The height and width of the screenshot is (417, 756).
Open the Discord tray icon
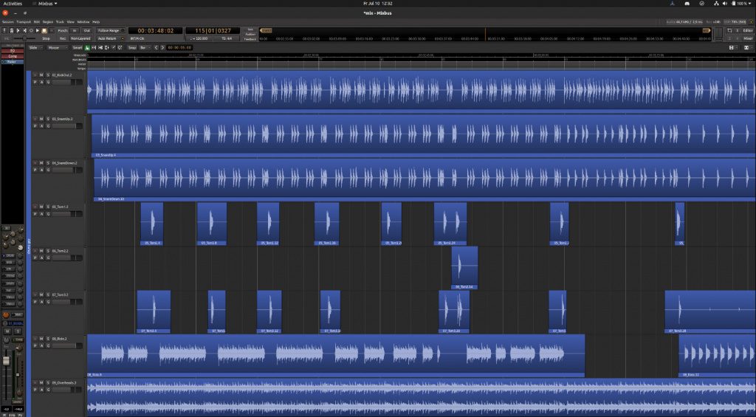(x=687, y=4)
